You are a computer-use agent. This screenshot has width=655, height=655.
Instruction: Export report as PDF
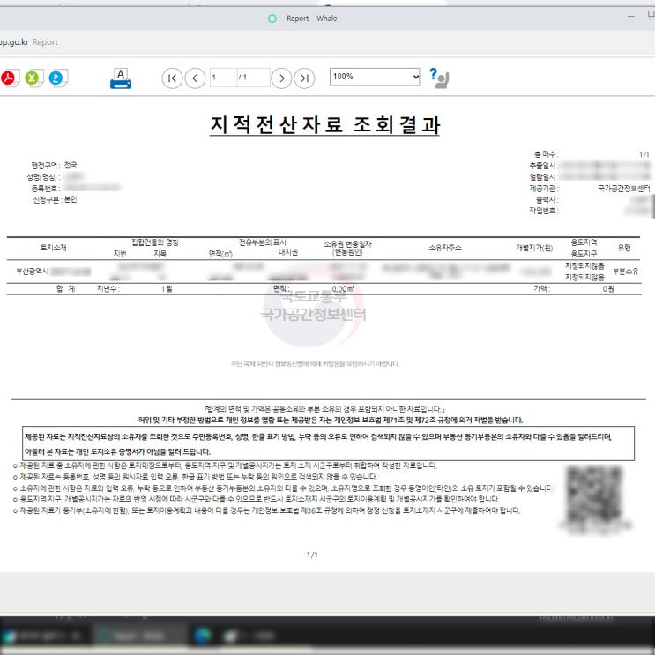(x=9, y=78)
